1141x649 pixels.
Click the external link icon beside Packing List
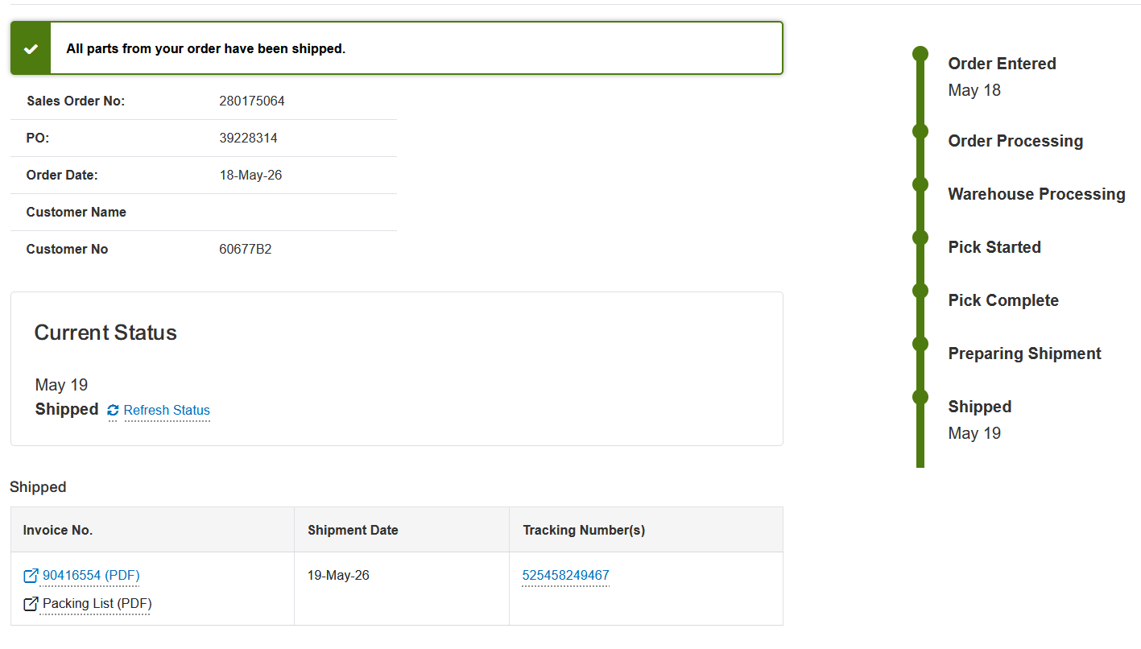(31, 604)
